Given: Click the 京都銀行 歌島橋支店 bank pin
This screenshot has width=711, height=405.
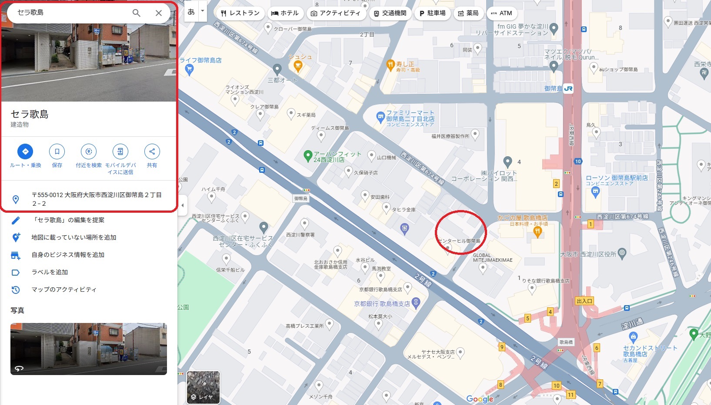Looking at the screenshot, I should click(416, 302).
